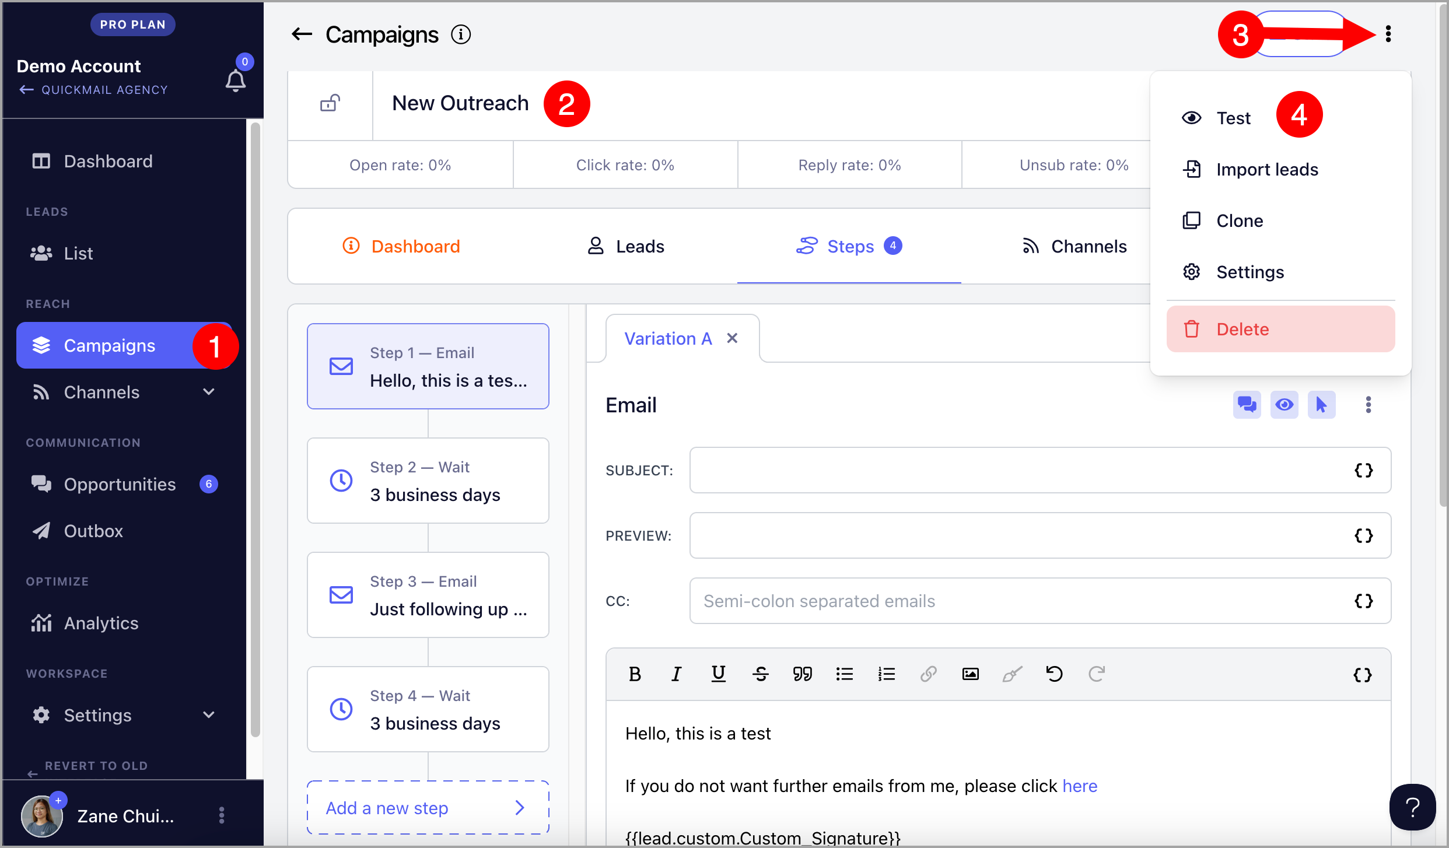Image resolution: width=1449 pixels, height=848 pixels.
Task: Open the user three-dot menu beside Zane Chui
Action: coord(222,815)
